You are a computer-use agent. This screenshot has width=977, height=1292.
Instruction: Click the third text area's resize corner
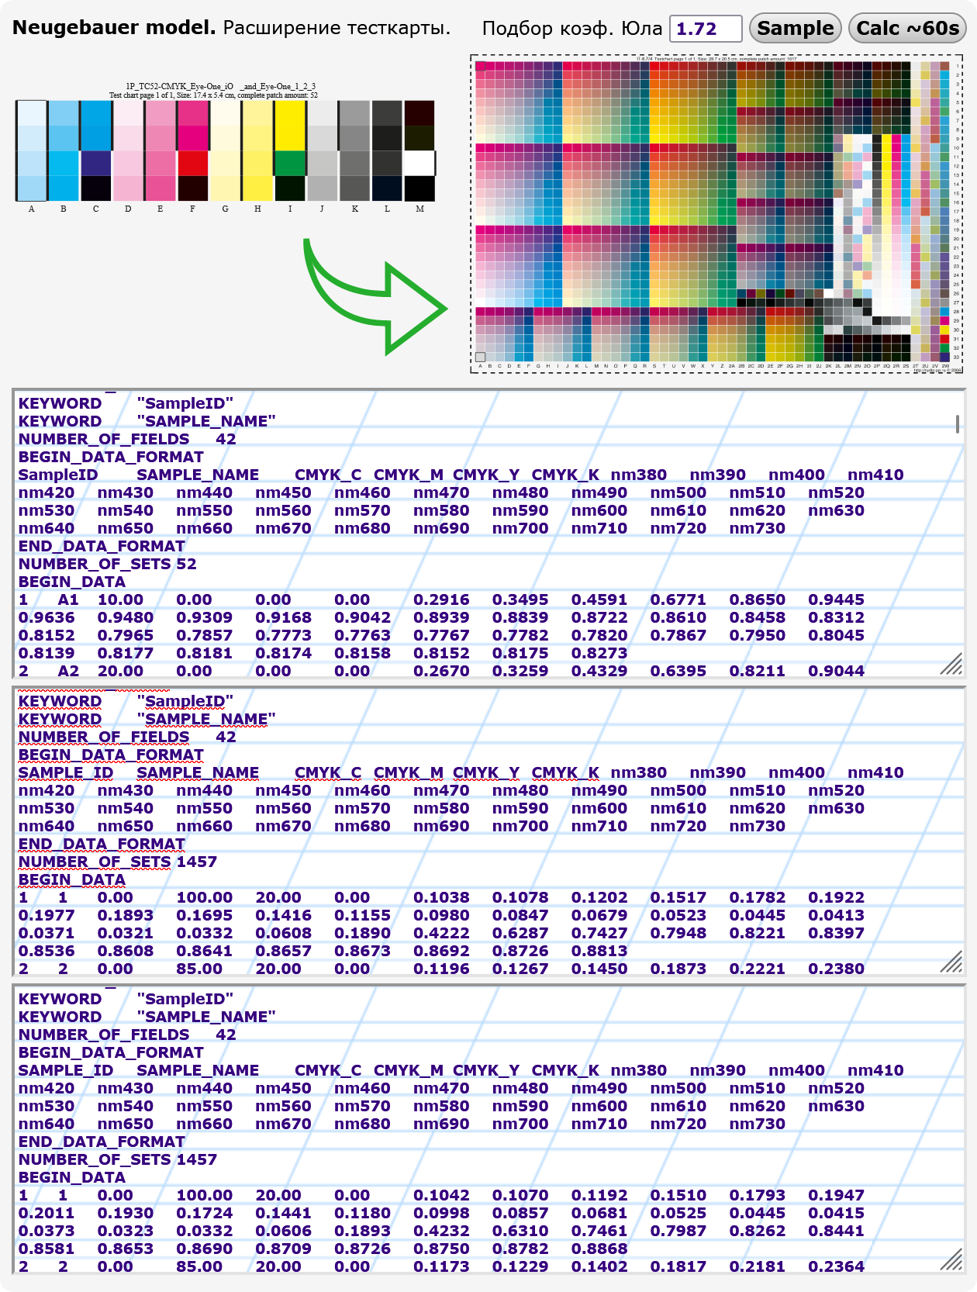pyautogui.click(x=951, y=1259)
